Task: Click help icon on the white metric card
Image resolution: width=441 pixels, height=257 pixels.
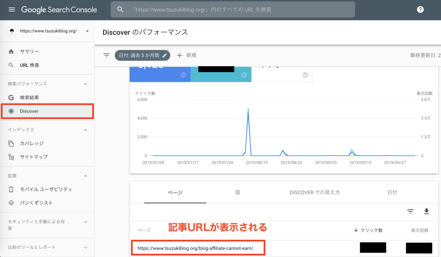Action: 305,75
